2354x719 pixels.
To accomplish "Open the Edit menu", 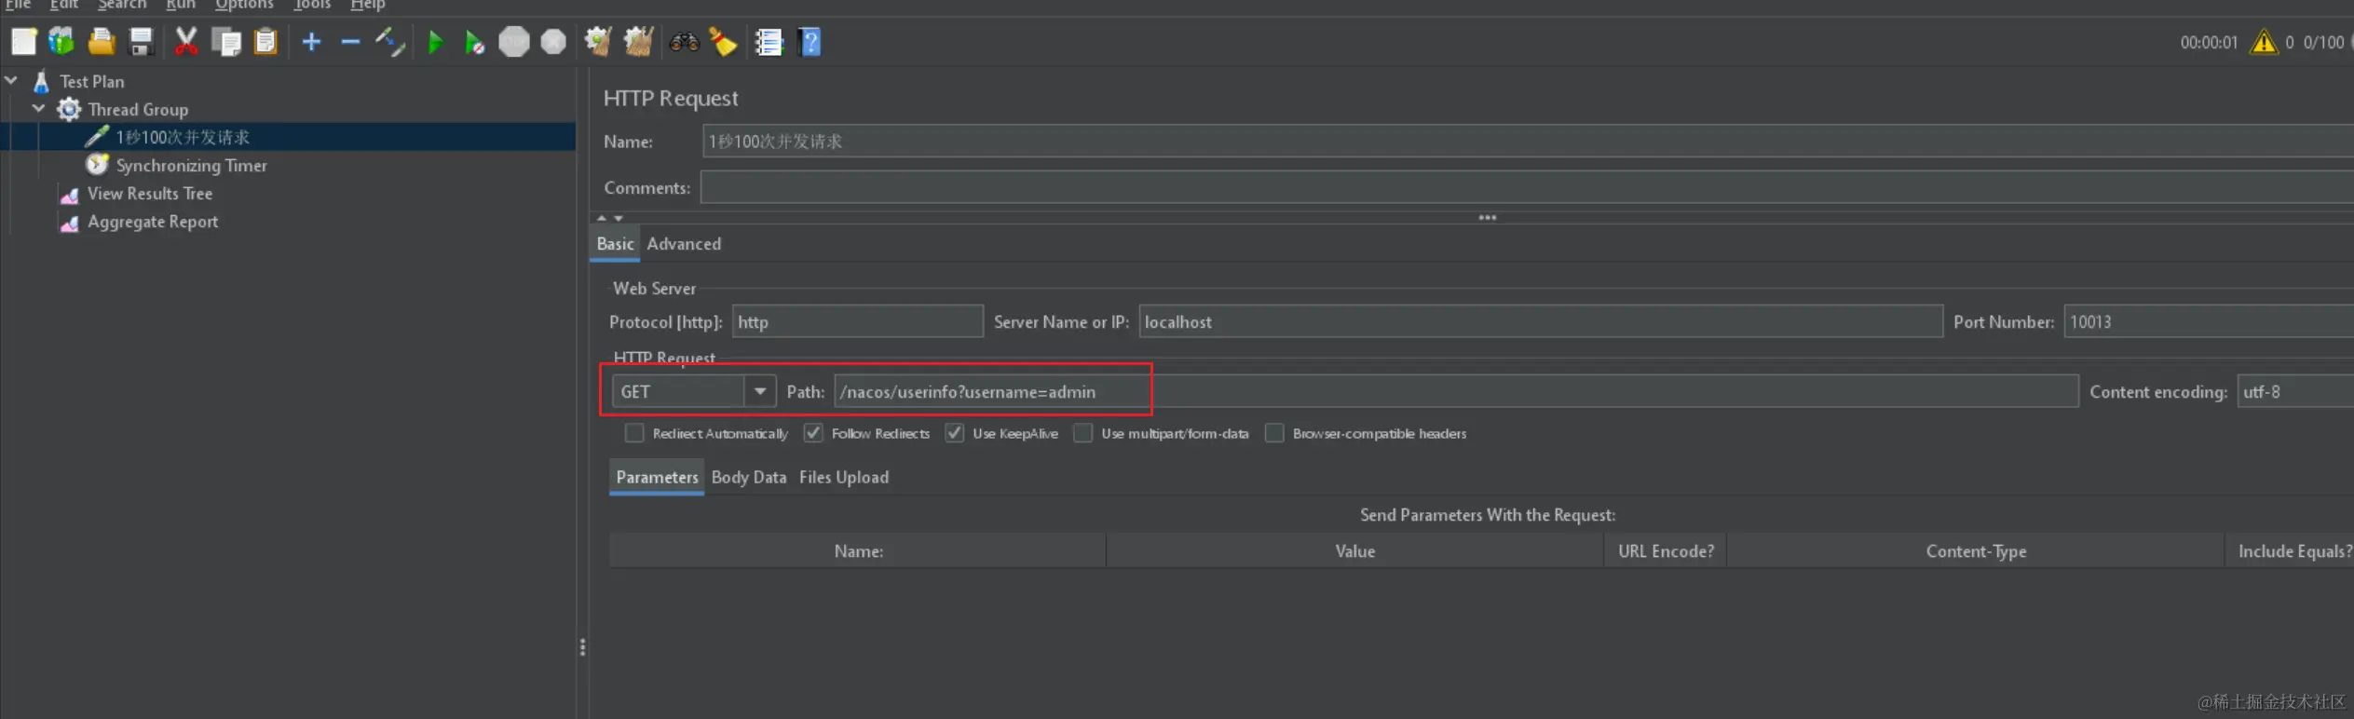I will coord(63,5).
